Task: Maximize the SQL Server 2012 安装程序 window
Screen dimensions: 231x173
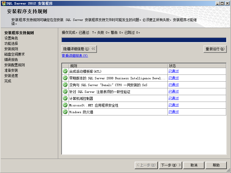Action: [222, 3]
